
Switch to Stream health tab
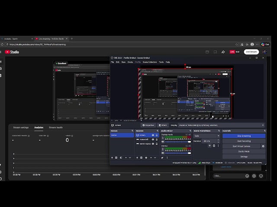56,128
